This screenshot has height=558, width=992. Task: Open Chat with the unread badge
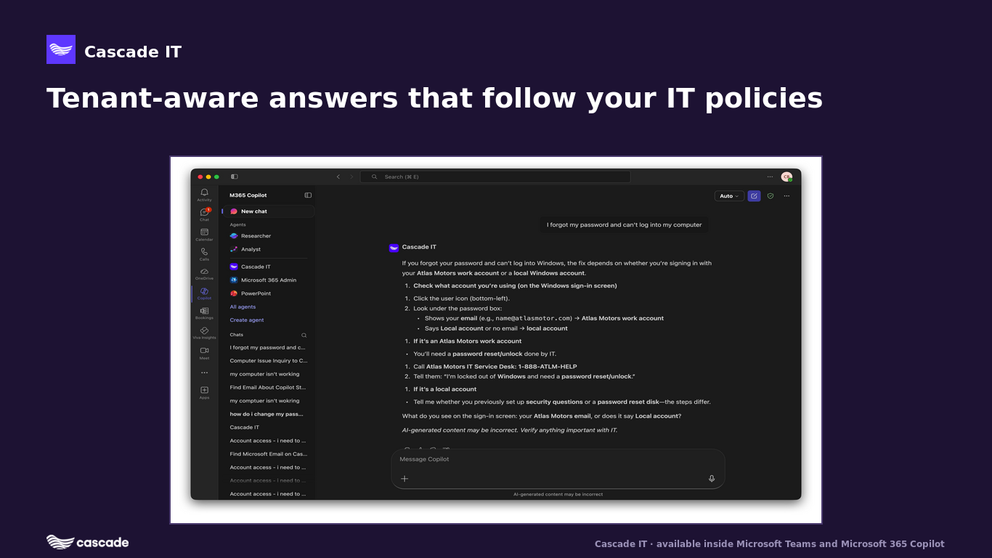tap(204, 214)
